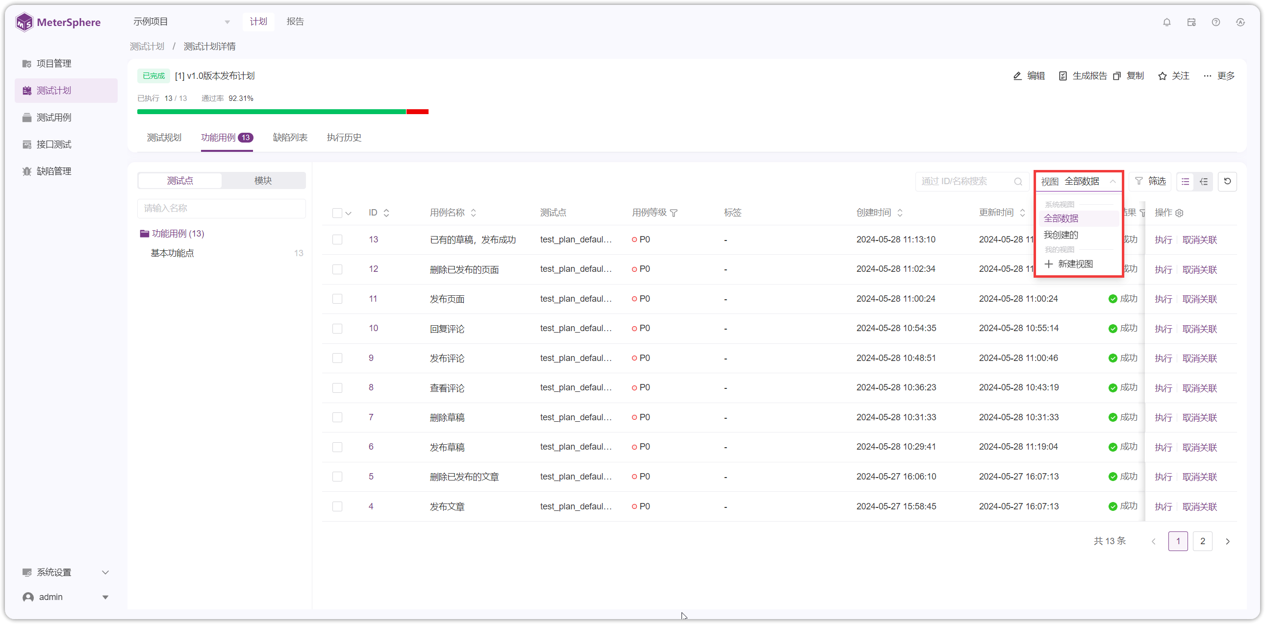Screen dimensions: 1265x624
Task: Open the help question-mark icon
Action: [x=1216, y=22]
